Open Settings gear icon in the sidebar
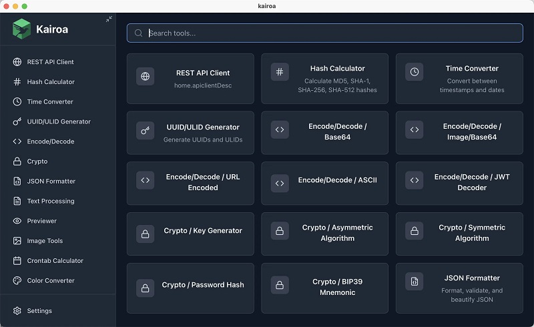 [x=17, y=311]
